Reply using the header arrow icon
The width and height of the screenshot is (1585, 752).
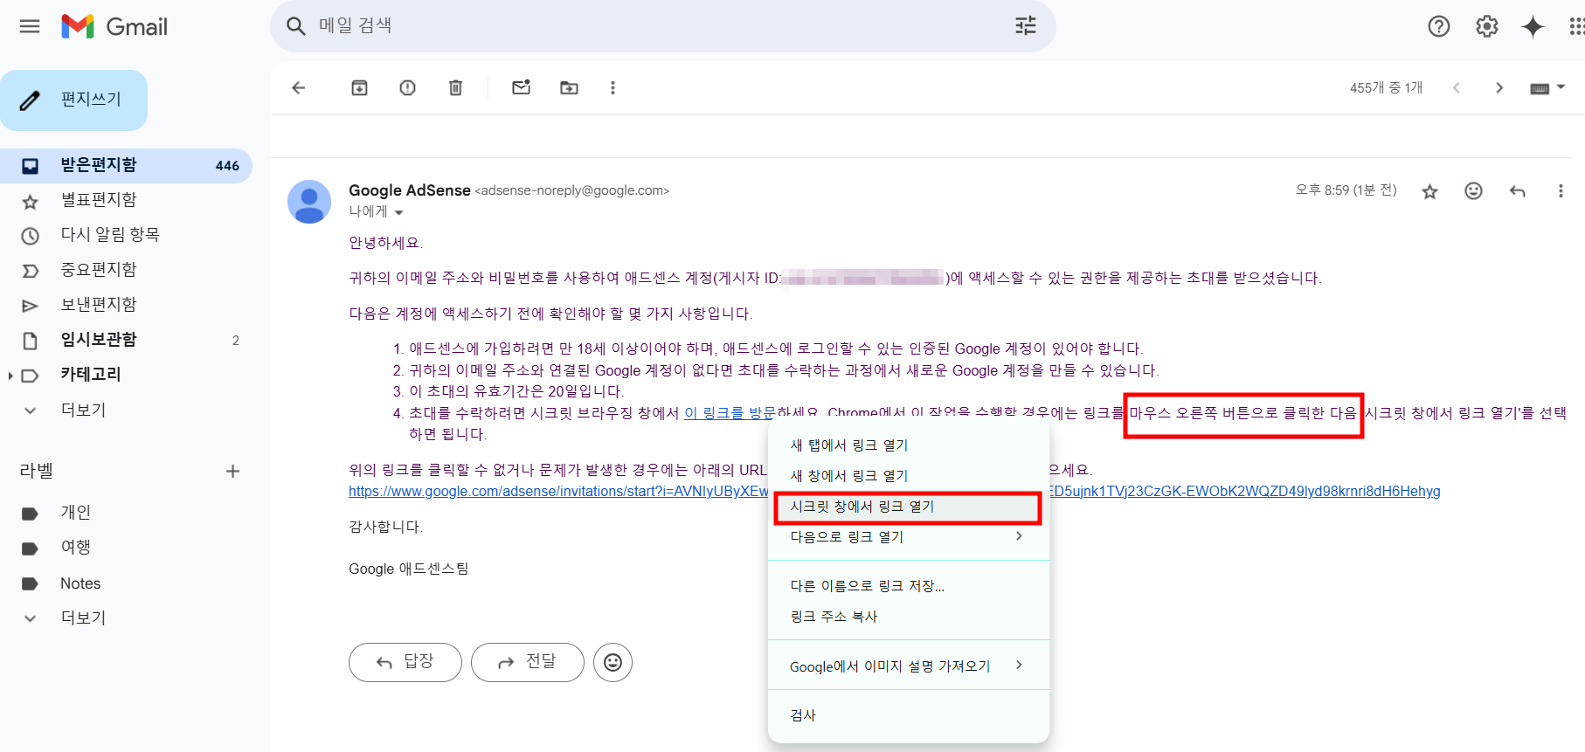coord(1518,191)
